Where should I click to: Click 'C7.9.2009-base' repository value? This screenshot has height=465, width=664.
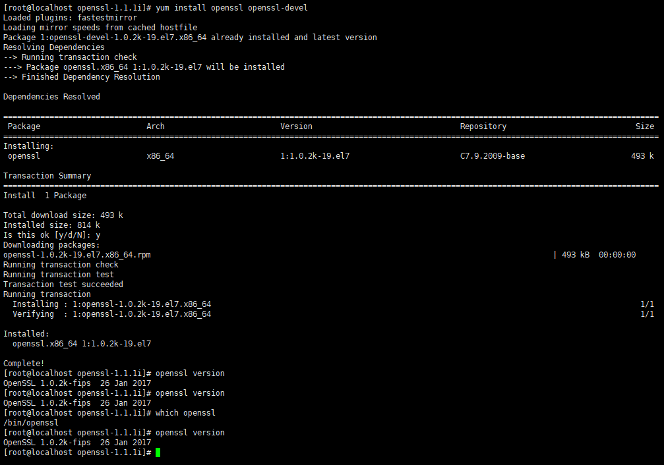pos(493,155)
